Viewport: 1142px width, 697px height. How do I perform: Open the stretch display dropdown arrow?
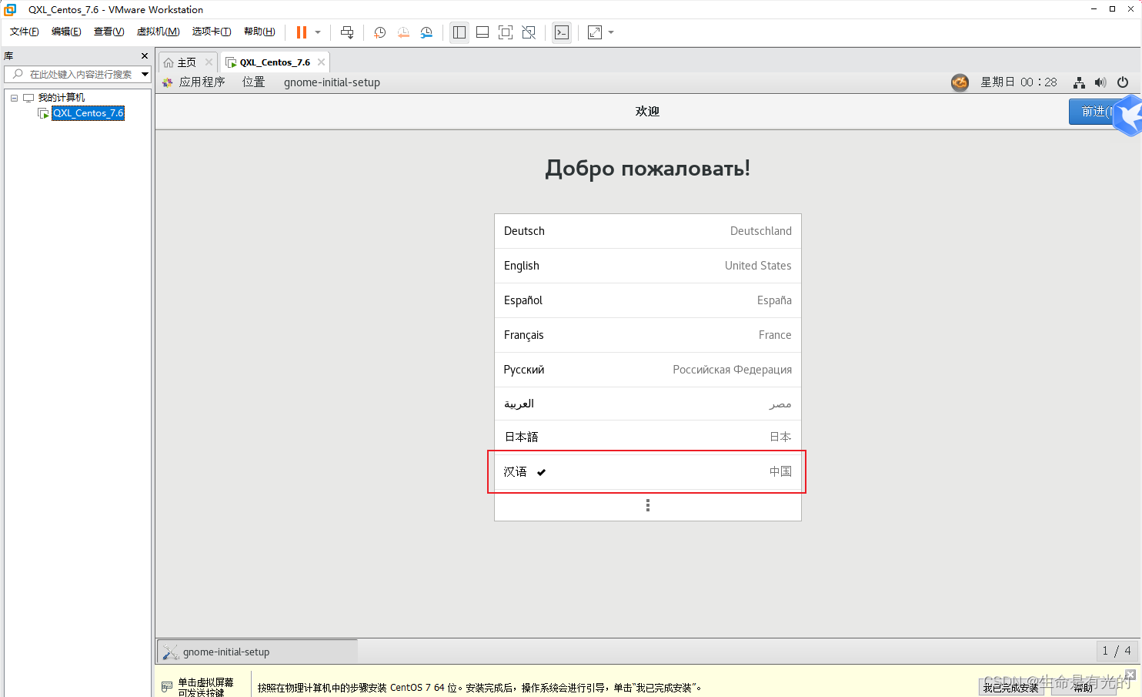coord(611,32)
